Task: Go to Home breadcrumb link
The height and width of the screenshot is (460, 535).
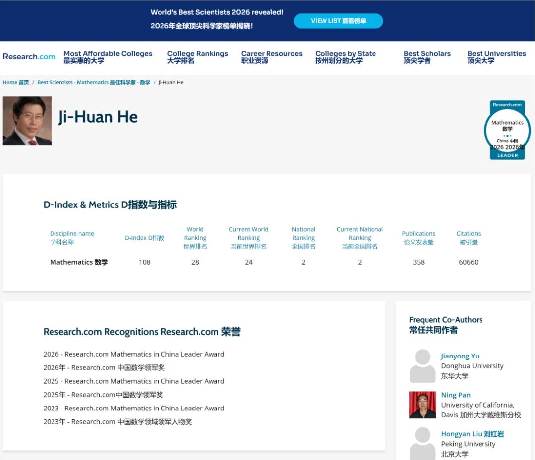Action: click(x=16, y=82)
